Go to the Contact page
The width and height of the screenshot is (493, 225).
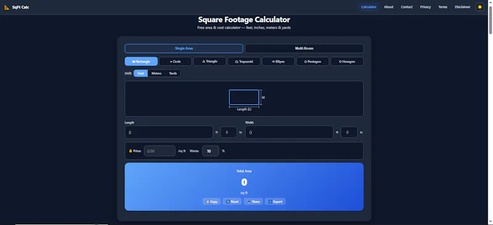407,7
